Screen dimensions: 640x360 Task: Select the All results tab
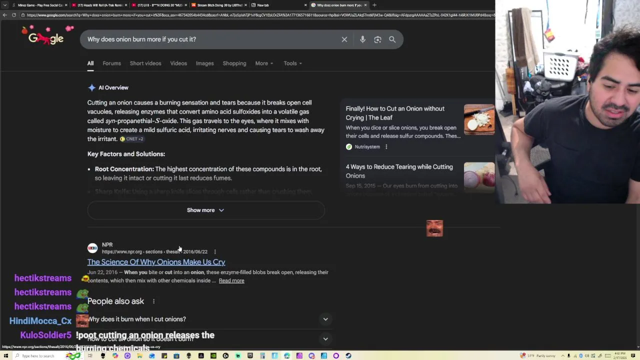tap(90, 63)
